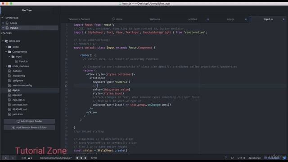Viewport: 288px width, 162px height.
Task: Switch to the Home tab
Action: (117, 19)
